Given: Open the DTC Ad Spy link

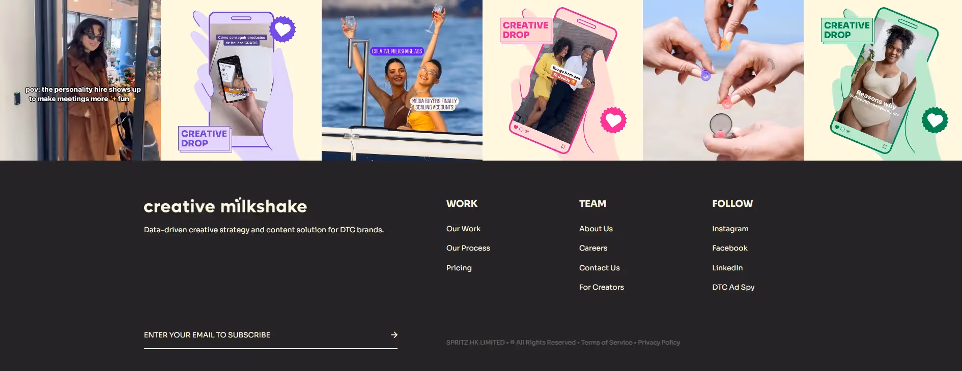Looking at the screenshot, I should pyautogui.click(x=733, y=287).
